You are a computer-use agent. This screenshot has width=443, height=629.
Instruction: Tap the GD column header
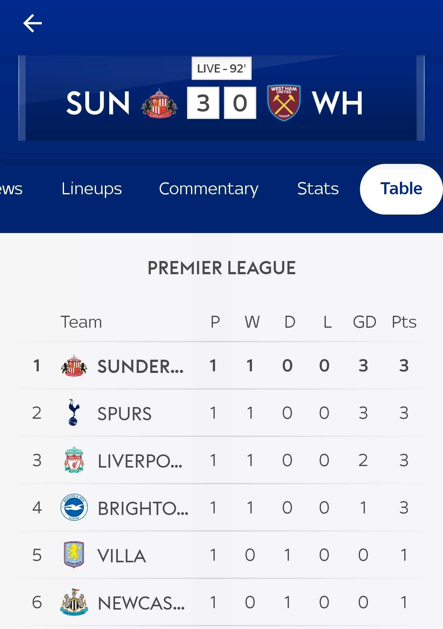tap(364, 322)
